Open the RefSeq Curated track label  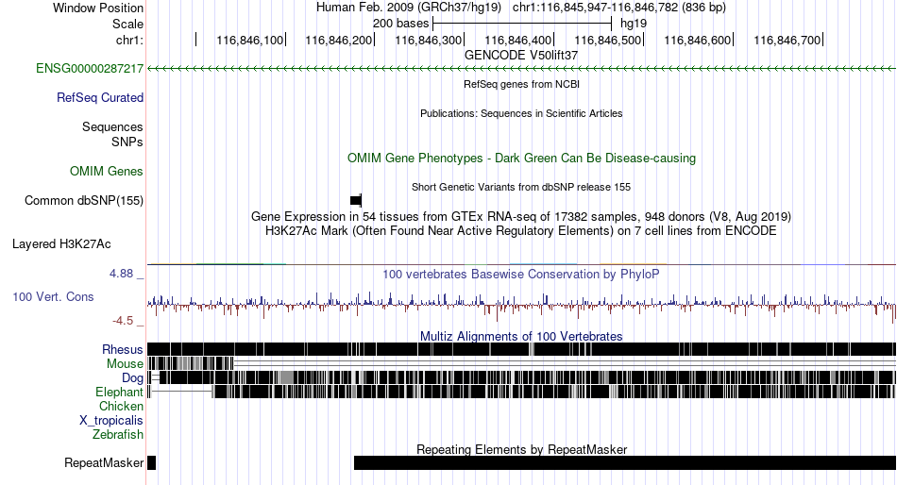click(99, 98)
